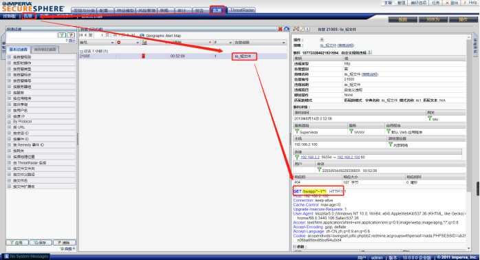Select the 控制板 sub-tab

click(x=10, y=16)
